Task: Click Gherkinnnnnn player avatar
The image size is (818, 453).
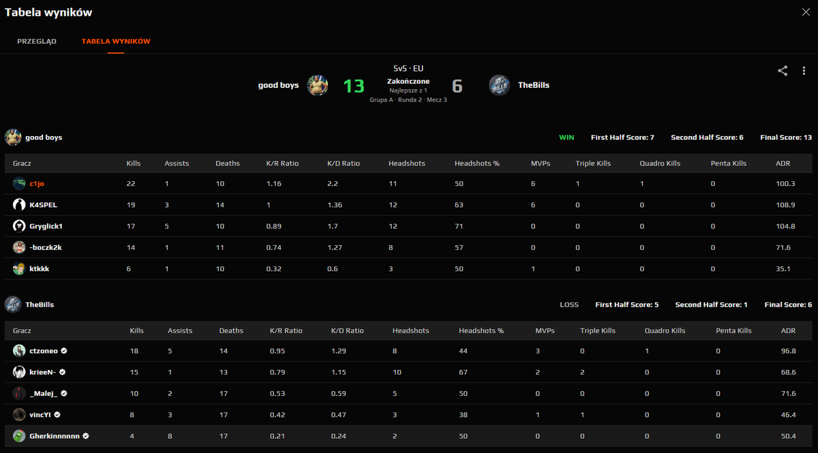Action: [19, 435]
